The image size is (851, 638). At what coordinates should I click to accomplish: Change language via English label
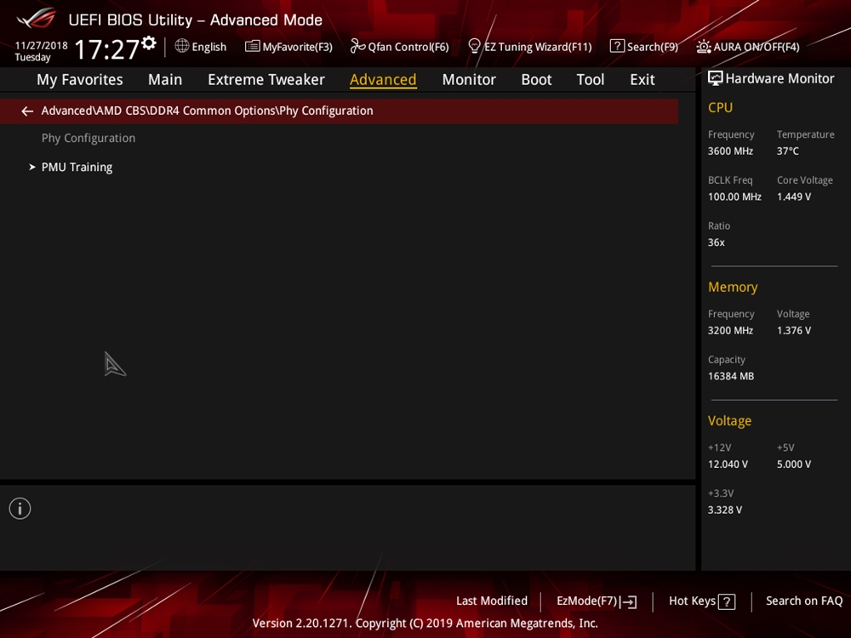click(209, 47)
